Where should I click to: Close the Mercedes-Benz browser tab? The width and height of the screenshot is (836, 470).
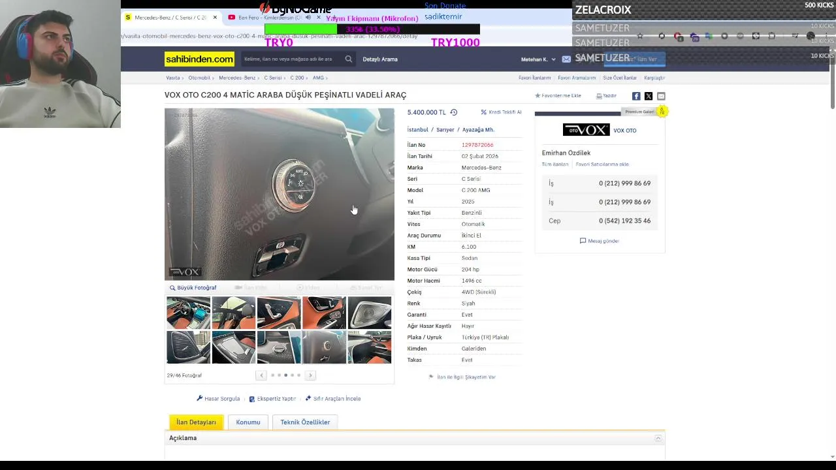215,18
